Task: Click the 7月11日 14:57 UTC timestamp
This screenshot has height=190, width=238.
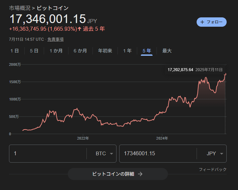Action: 26,39
